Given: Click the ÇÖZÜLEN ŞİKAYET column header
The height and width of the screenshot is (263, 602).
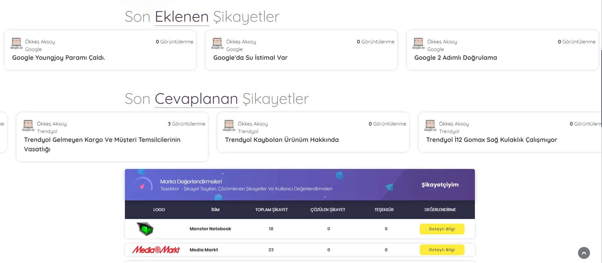Looking at the screenshot, I should pos(328,210).
